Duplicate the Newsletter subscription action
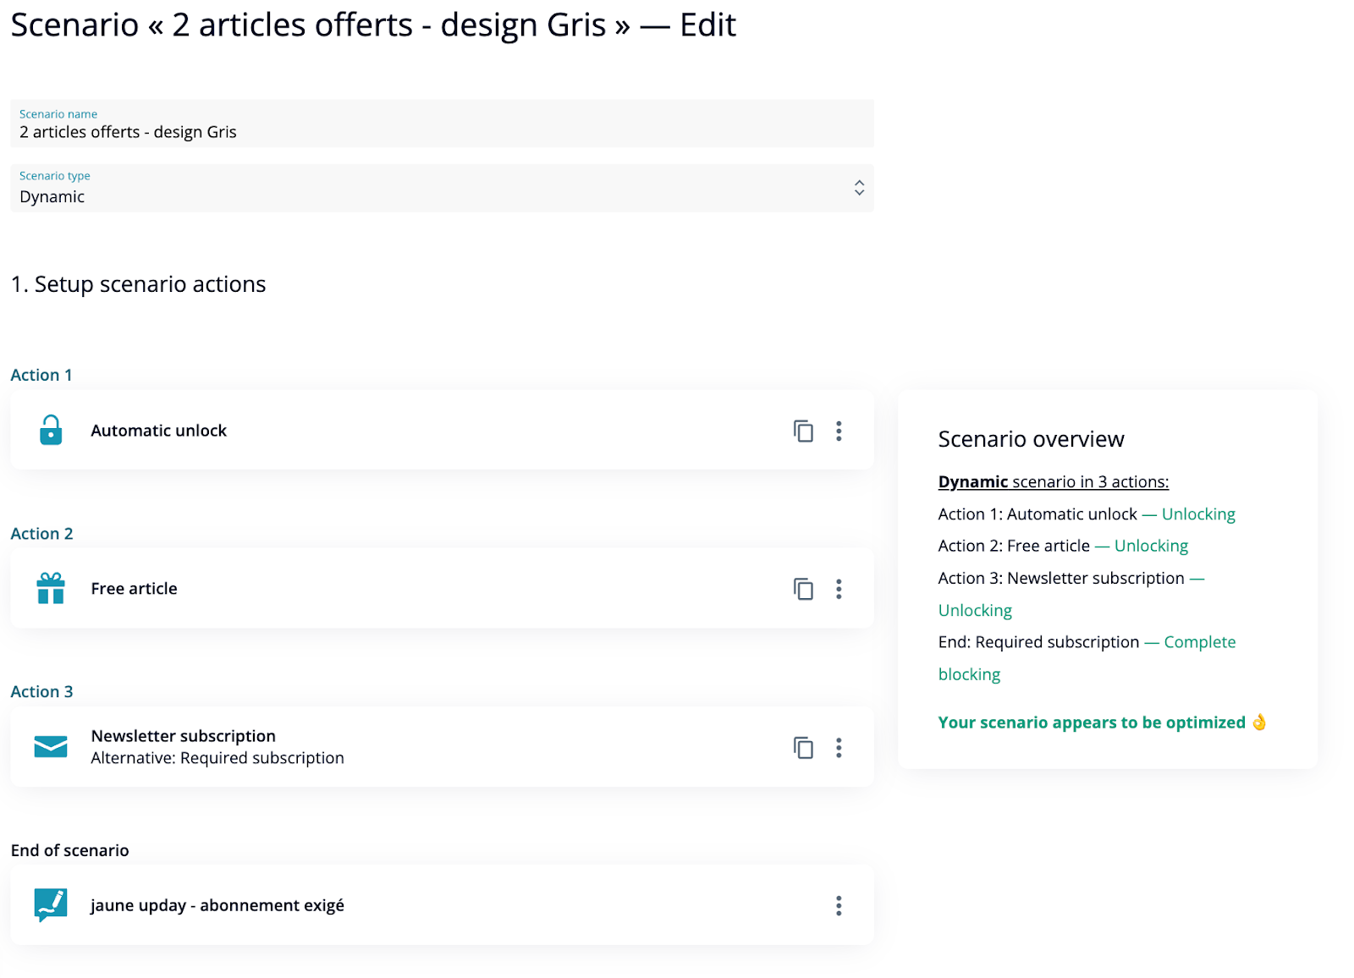Image resolution: width=1354 pixels, height=978 pixels. [803, 748]
